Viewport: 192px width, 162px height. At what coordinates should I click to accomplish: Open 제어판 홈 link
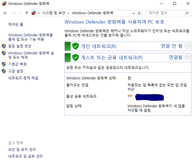tap(16, 24)
